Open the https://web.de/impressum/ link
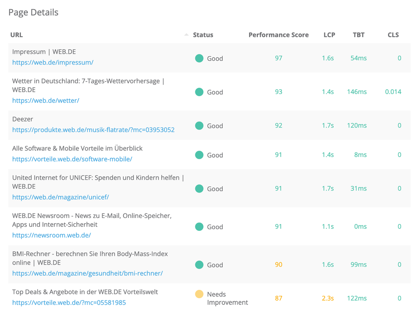Image resolution: width=414 pixels, height=310 pixels. 53,63
